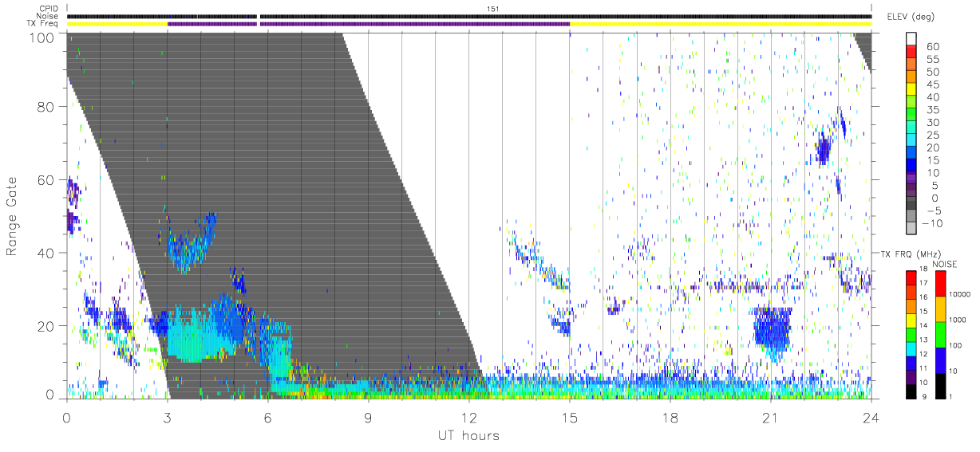Screen dimensions: 980x452
Task: Click the white top segment of ELEV colorbar
Action: (911, 39)
